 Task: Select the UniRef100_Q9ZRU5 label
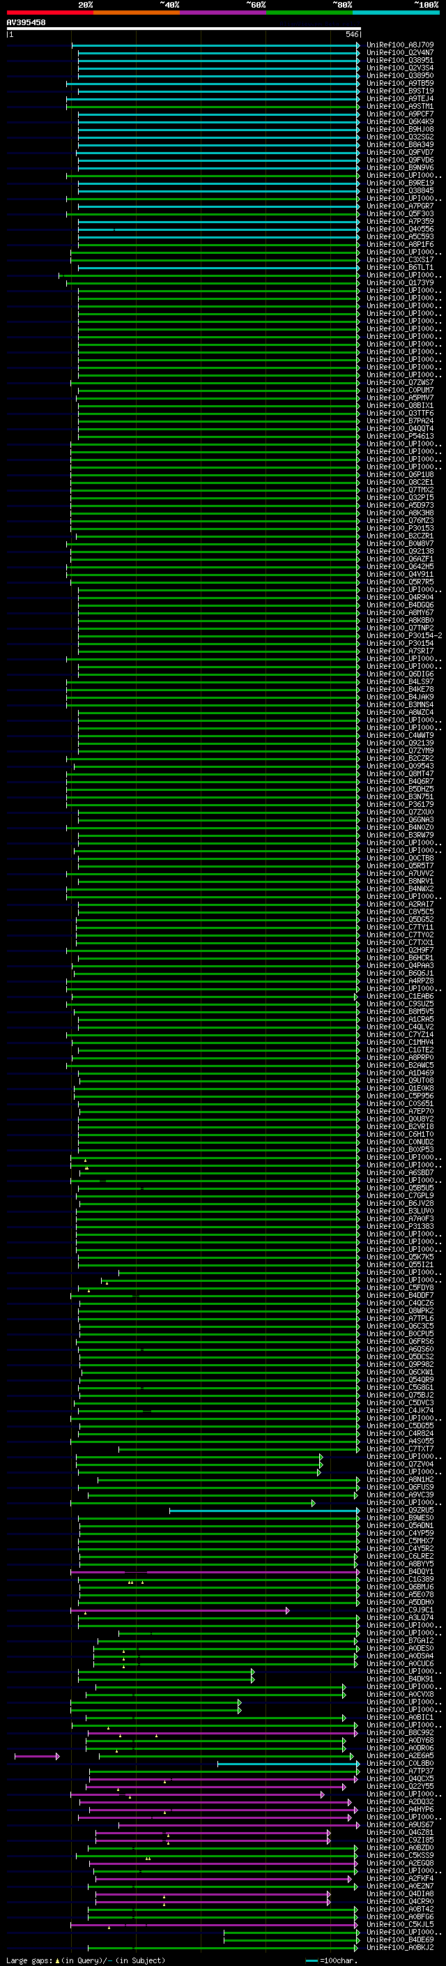point(399,1511)
